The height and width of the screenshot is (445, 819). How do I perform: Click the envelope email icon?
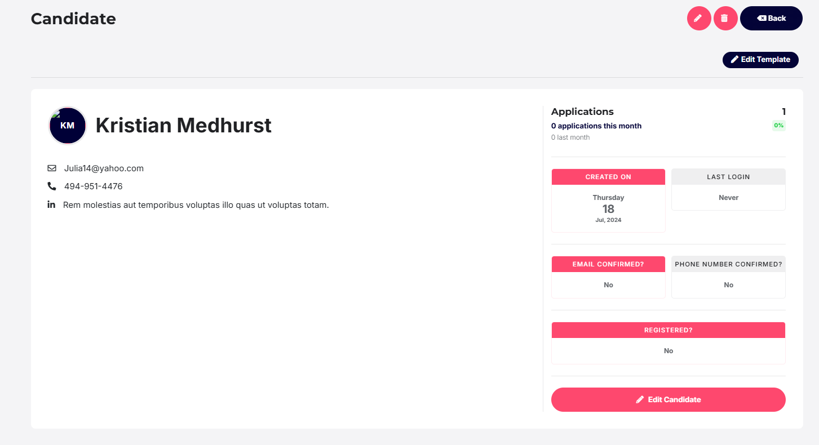click(52, 168)
